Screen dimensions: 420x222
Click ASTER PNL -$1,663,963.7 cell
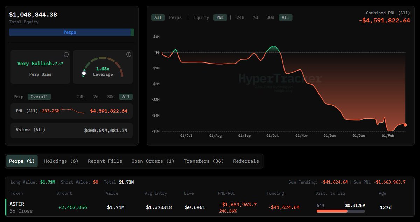[x=238, y=205]
